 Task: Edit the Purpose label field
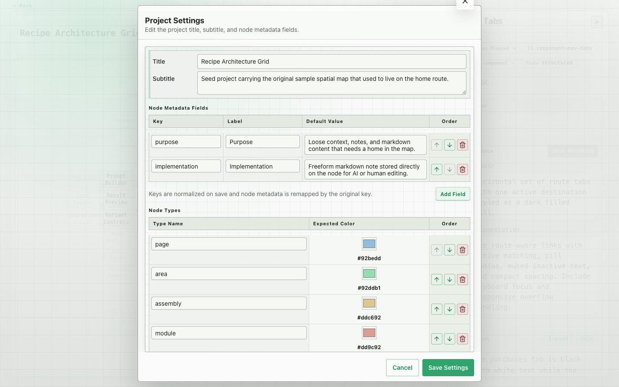pos(263,142)
